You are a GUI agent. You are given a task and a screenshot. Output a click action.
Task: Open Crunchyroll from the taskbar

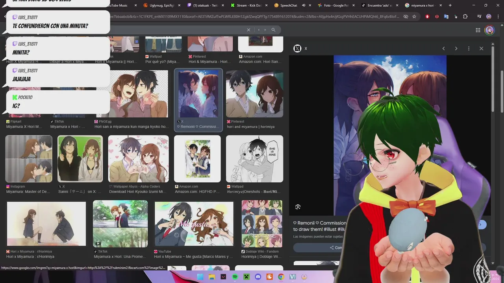269,277
